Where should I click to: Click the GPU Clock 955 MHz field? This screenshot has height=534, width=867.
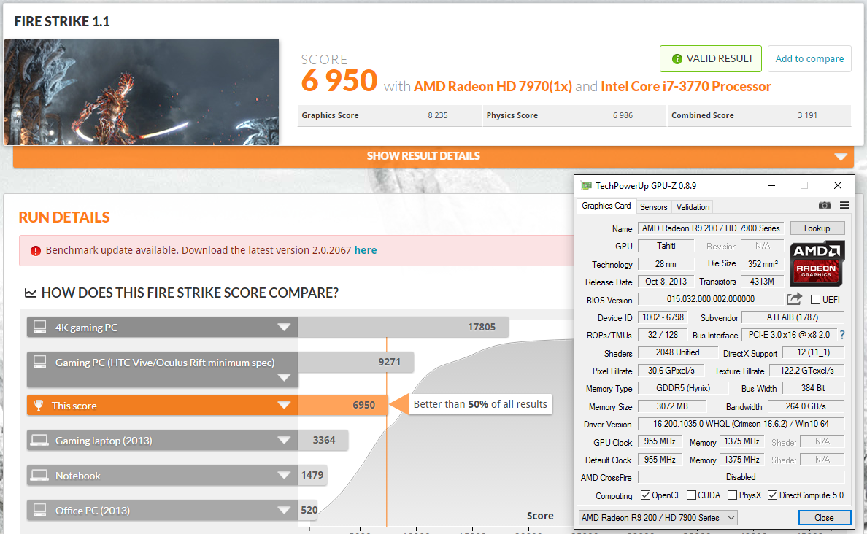(660, 441)
